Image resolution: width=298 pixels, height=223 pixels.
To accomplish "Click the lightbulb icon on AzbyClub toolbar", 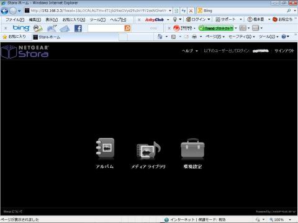I will [x=175, y=19].
